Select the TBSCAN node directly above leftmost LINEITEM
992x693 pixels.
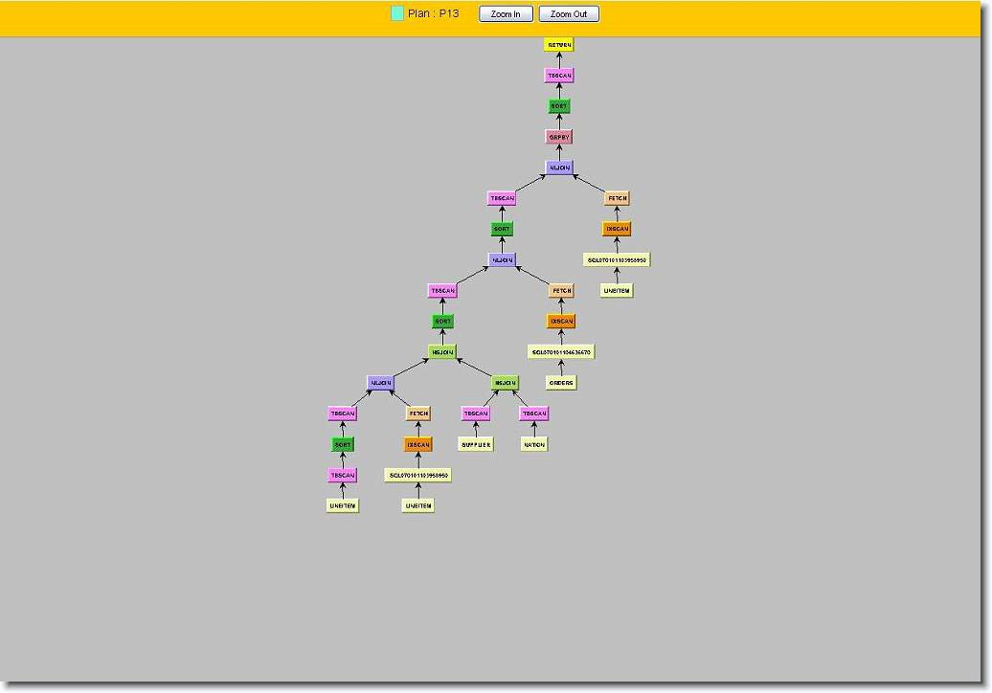tap(343, 475)
